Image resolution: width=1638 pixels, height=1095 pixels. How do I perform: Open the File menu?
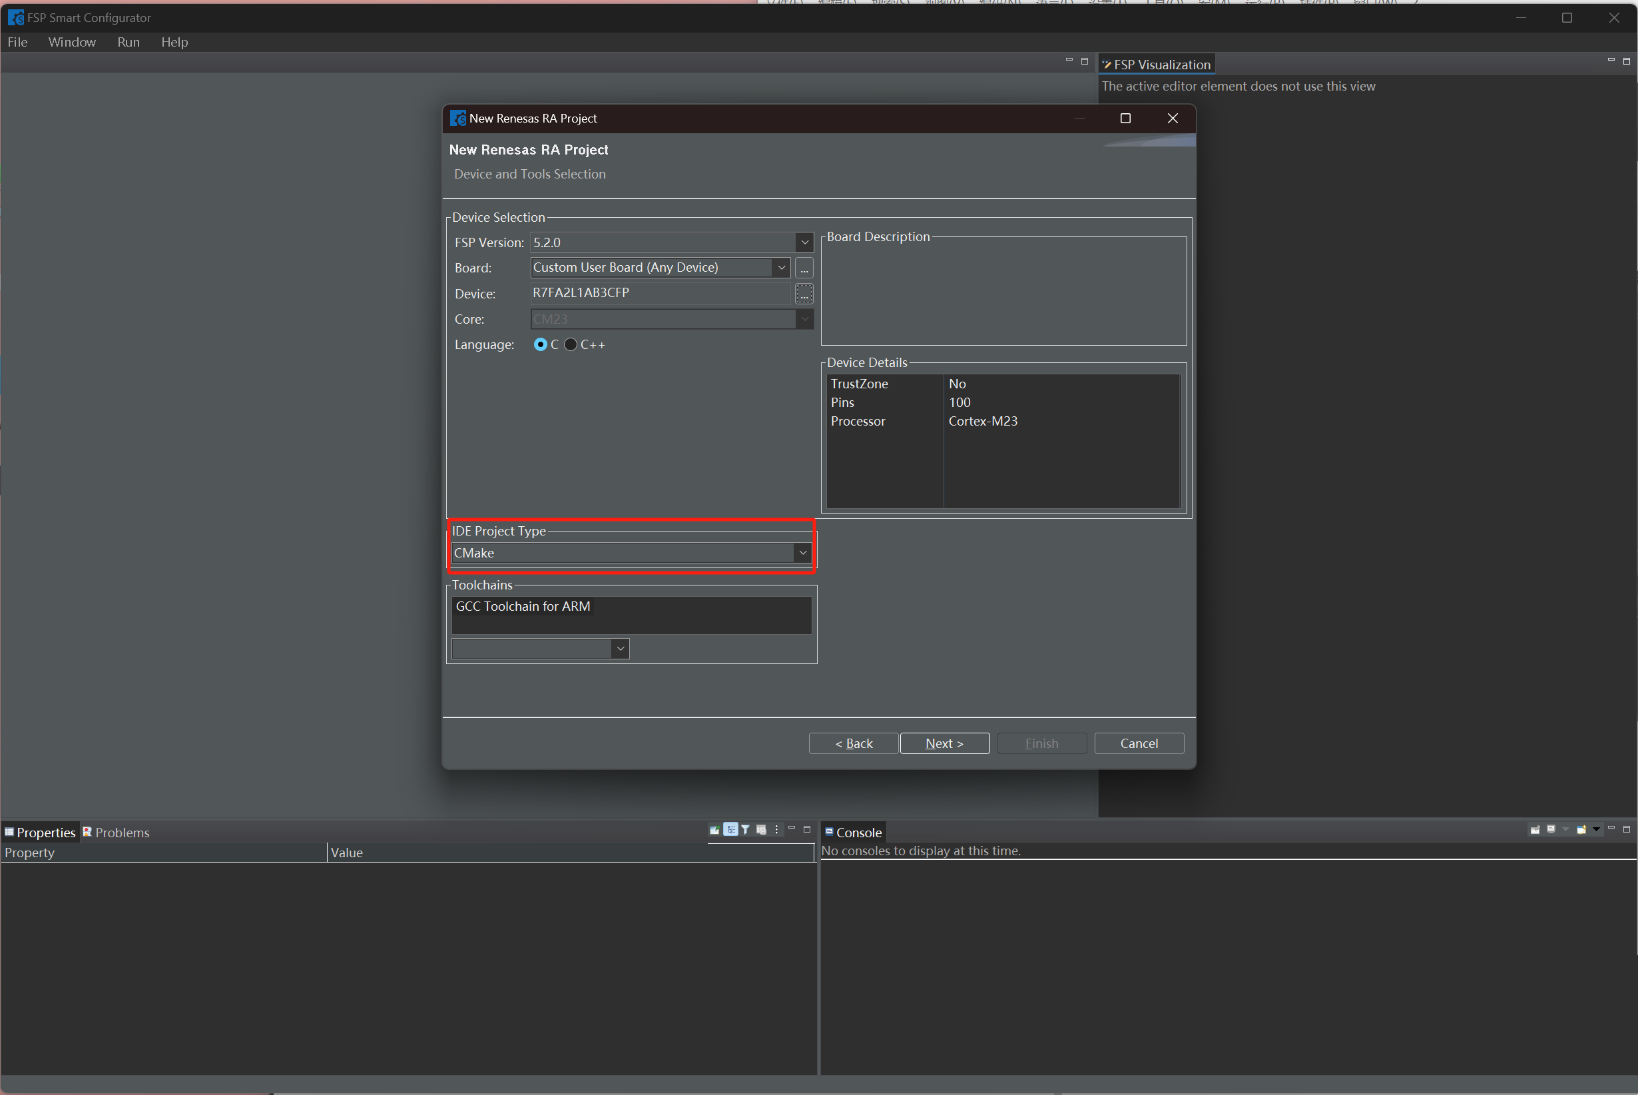(17, 42)
